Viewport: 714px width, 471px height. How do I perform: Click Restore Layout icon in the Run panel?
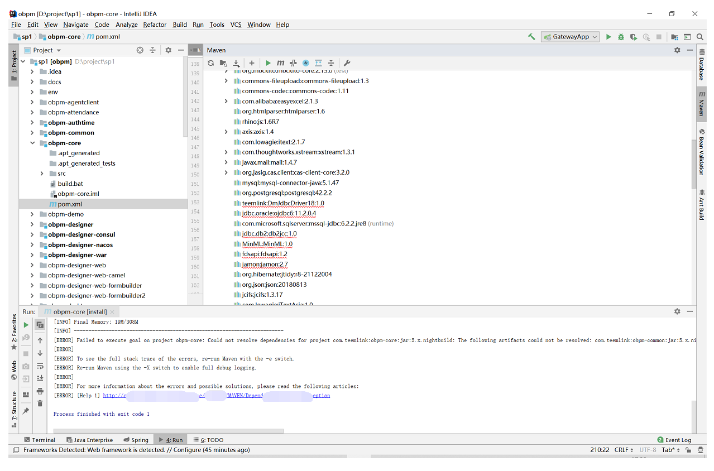pyautogui.click(x=26, y=395)
